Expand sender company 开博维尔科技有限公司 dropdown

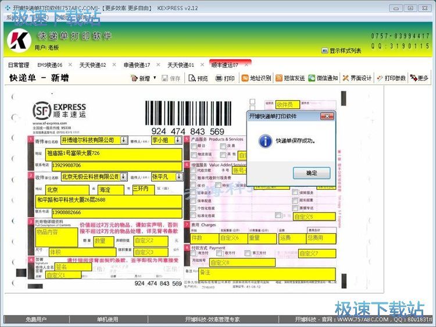tap(124, 140)
